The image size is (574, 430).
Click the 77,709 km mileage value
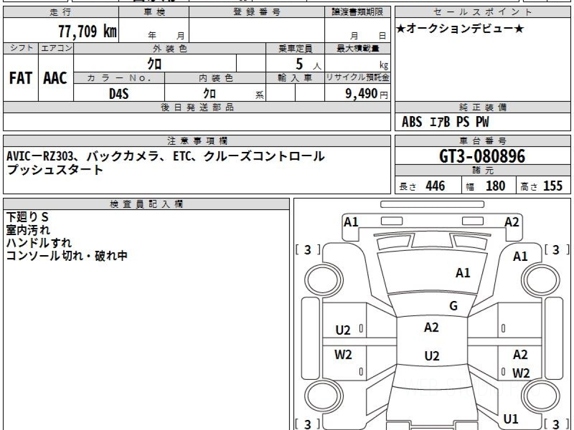pyautogui.click(x=88, y=32)
